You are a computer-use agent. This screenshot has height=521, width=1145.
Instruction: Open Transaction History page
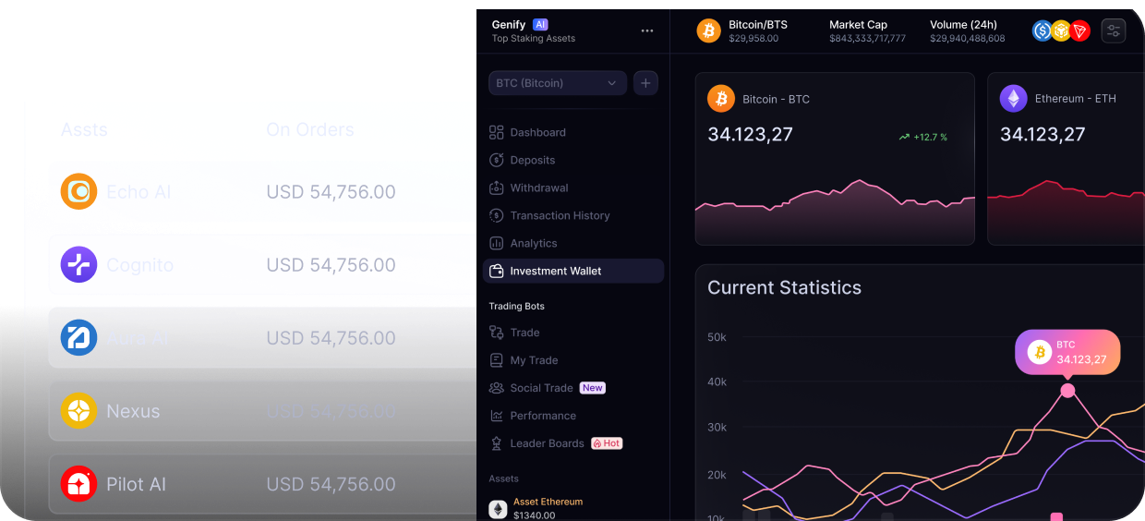click(560, 215)
